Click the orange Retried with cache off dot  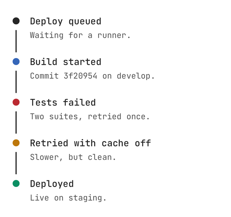(x=16, y=143)
